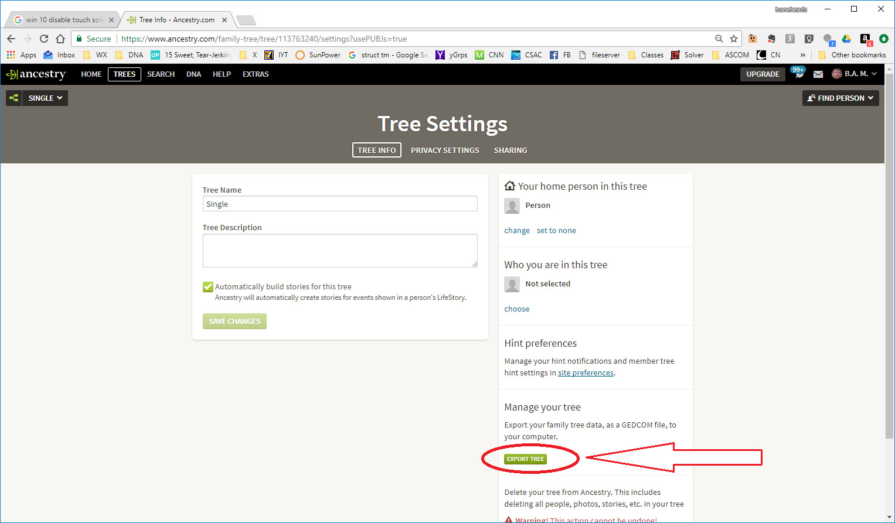The height and width of the screenshot is (523, 895).
Task: Switch to the SHARING tab
Action: (x=511, y=151)
